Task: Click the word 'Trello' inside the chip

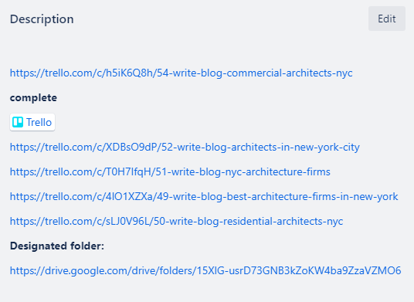Action: (x=39, y=122)
